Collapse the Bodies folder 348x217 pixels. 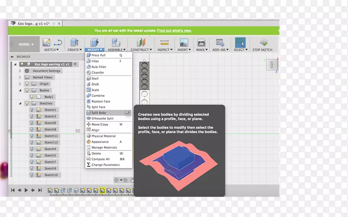click(20, 90)
